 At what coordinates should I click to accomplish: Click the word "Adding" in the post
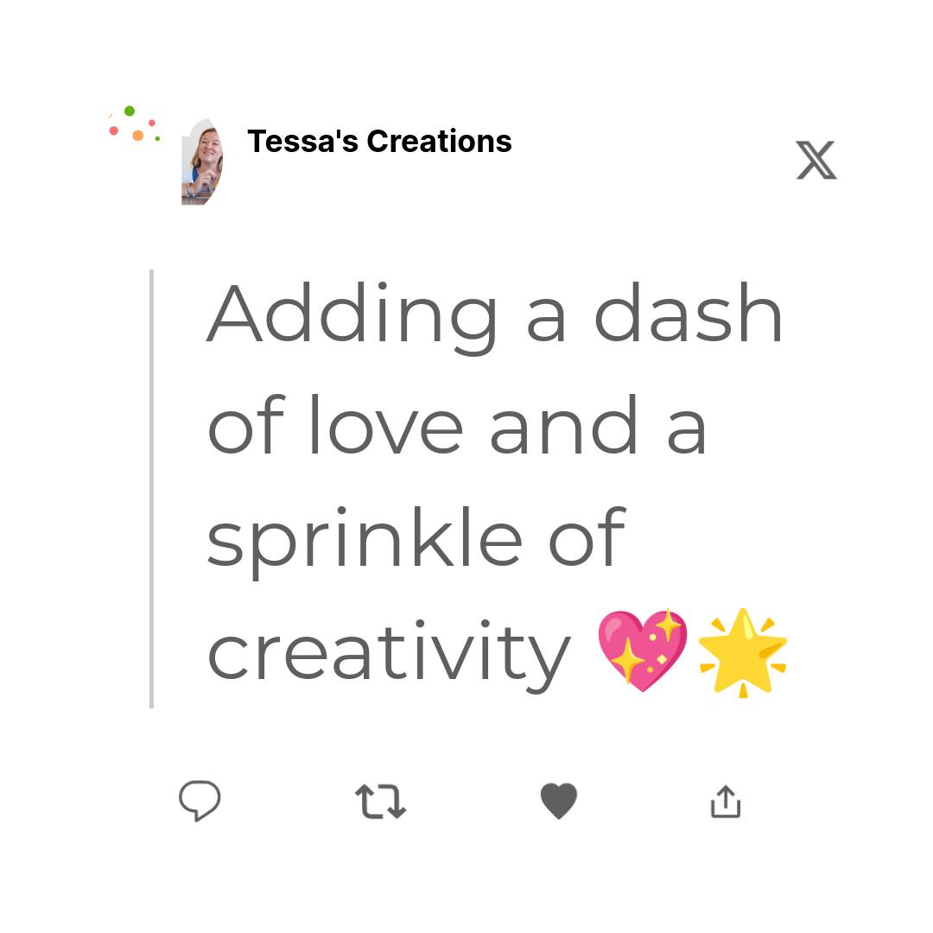click(x=352, y=318)
